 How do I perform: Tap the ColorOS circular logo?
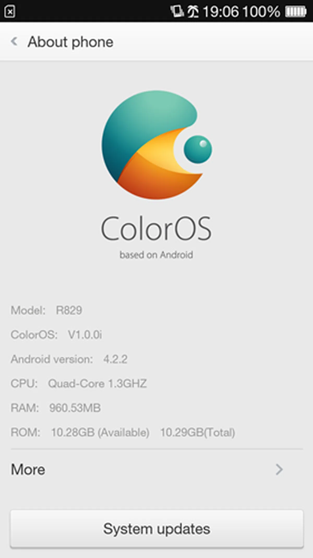pyautogui.click(x=156, y=145)
